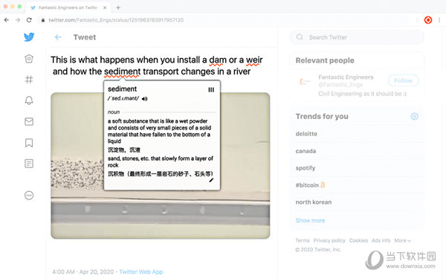Click the red extension icon in the browser toolbar
The height and width of the screenshot is (279, 446).
(428, 20)
